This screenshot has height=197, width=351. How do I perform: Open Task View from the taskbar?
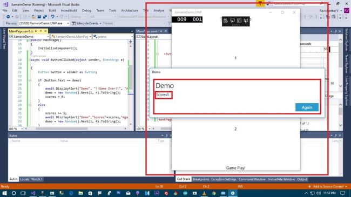point(23,193)
